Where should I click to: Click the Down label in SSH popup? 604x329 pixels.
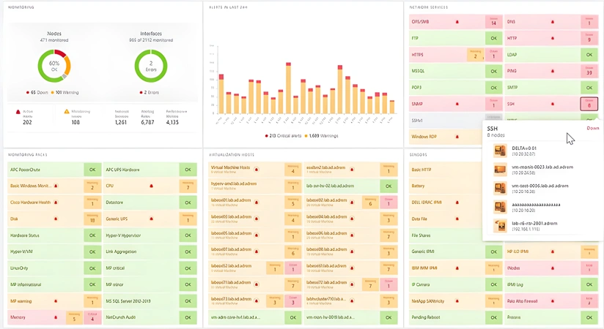(593, 129)
